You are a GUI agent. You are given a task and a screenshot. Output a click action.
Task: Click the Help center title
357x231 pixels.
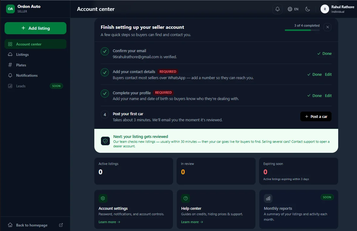point(191,209)
